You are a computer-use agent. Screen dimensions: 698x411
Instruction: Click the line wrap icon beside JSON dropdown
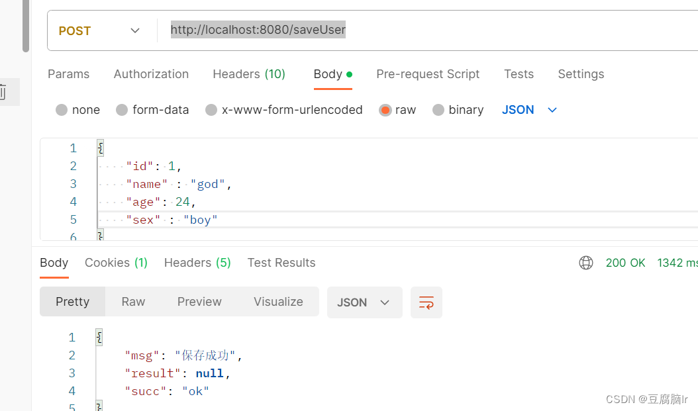[426, 302]
